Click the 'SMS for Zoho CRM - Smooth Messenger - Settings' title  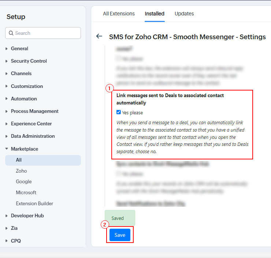[188, 37]
